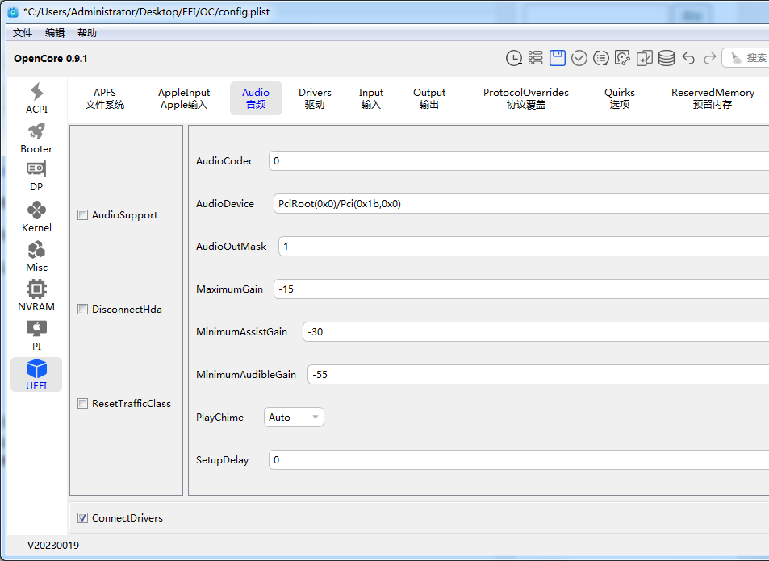Enable the AudioSupport checkbox
The image size is (769, 561).
(x=83, y=215)
